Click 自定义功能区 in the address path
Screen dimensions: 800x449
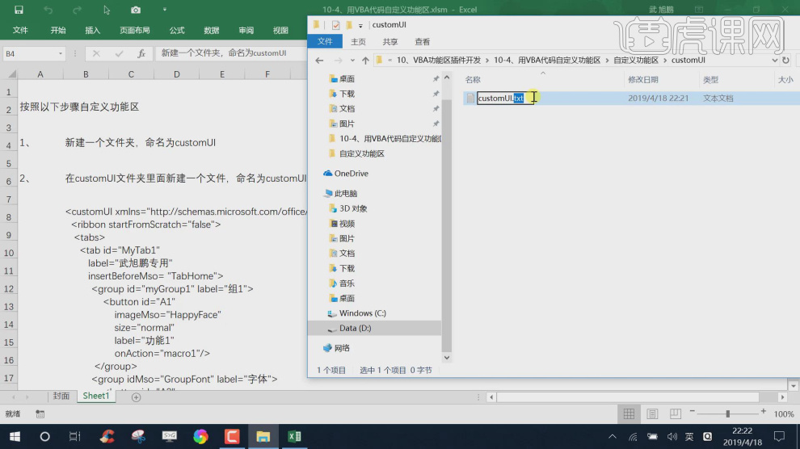tap(636, 60)
